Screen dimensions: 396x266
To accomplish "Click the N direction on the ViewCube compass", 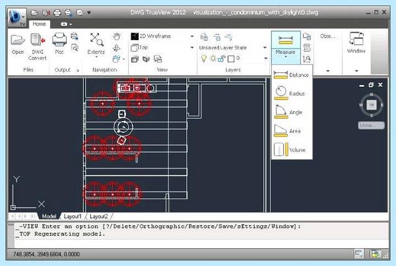I will [372, 94].
